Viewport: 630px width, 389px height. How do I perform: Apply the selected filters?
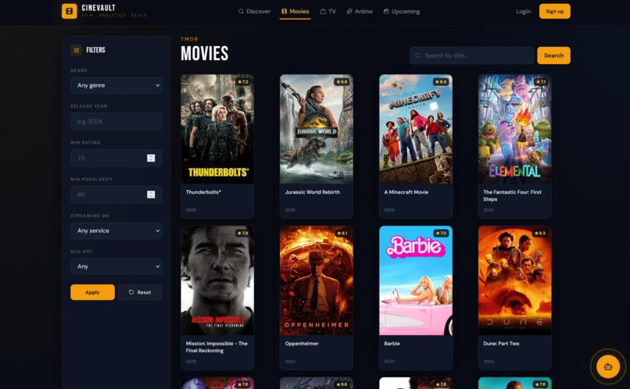tap(92, 292)
